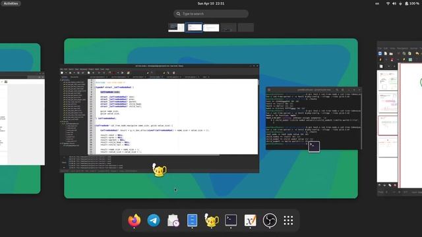422x237 pixels.
Task: Open the blue Files app in the dock
Action: click(192, 221)
